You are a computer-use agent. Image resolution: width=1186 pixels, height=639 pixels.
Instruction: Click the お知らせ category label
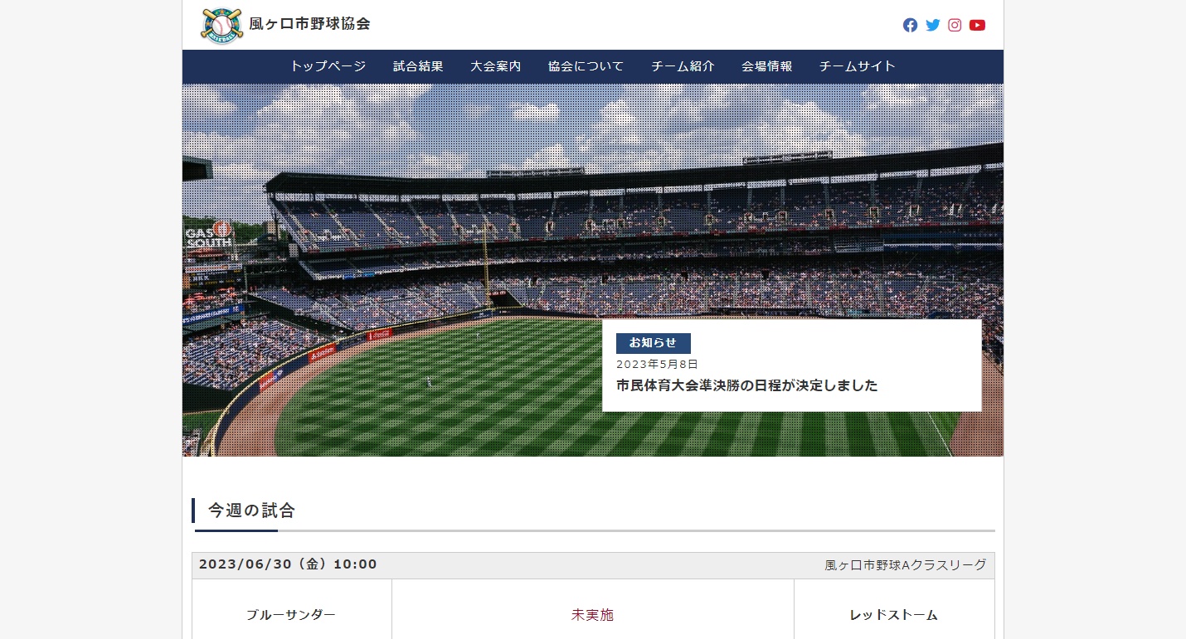click(653, 343)
